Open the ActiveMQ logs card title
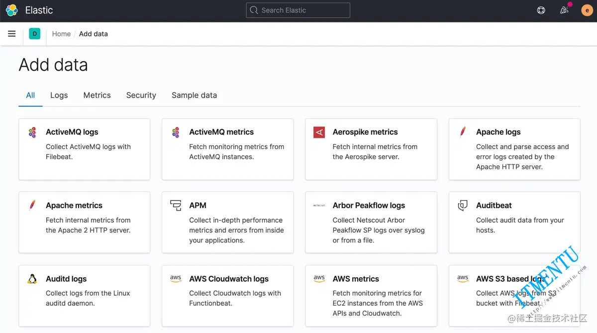 pos(72,132)
